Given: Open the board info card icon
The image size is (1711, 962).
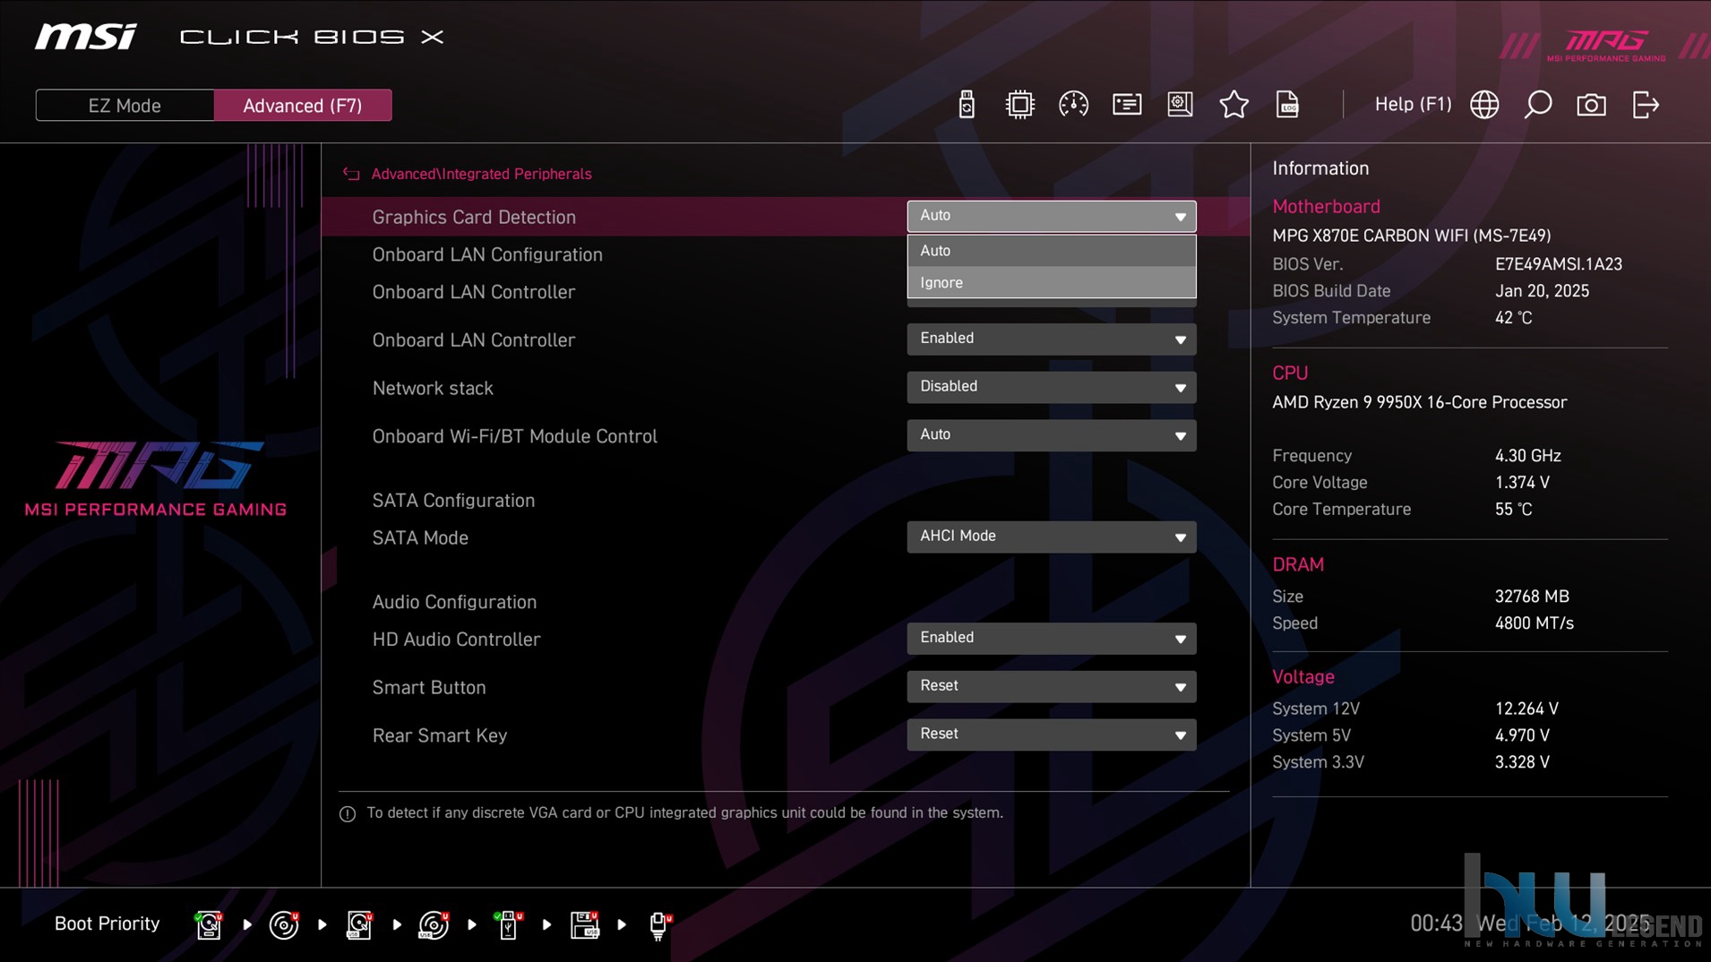Looking at the screenshot, I should click(1127, 105).
